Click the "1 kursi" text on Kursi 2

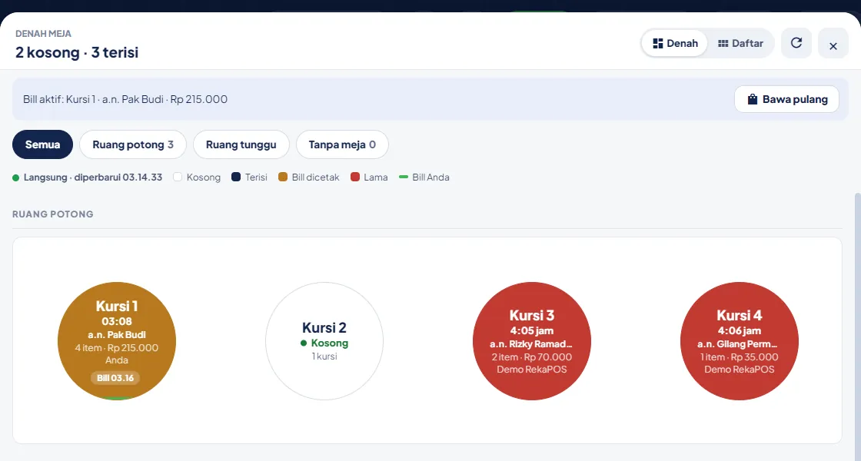[324, 357]
